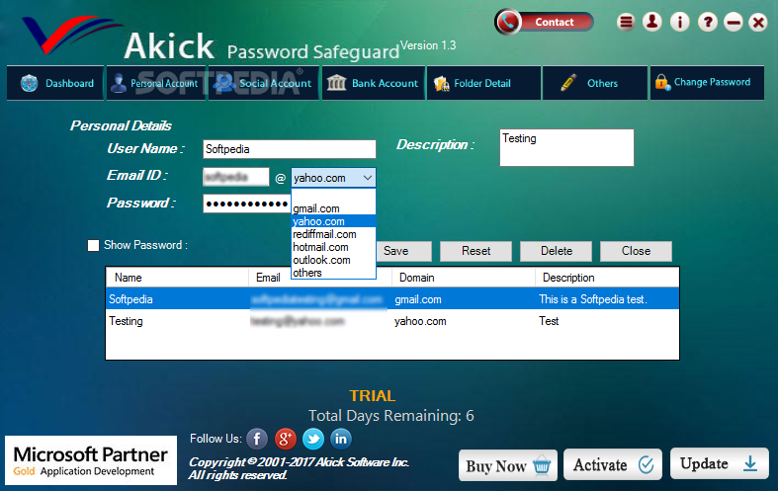Image resolution: width=778 pixels, height=491 pixels.
Task: Click the yahoo.com domain cell in table
Action: [420, 321]
